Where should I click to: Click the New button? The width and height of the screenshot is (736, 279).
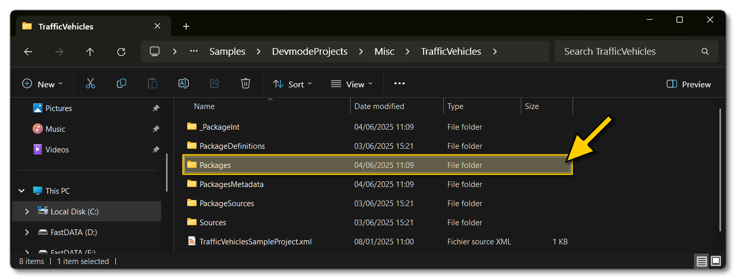[42, 84]
